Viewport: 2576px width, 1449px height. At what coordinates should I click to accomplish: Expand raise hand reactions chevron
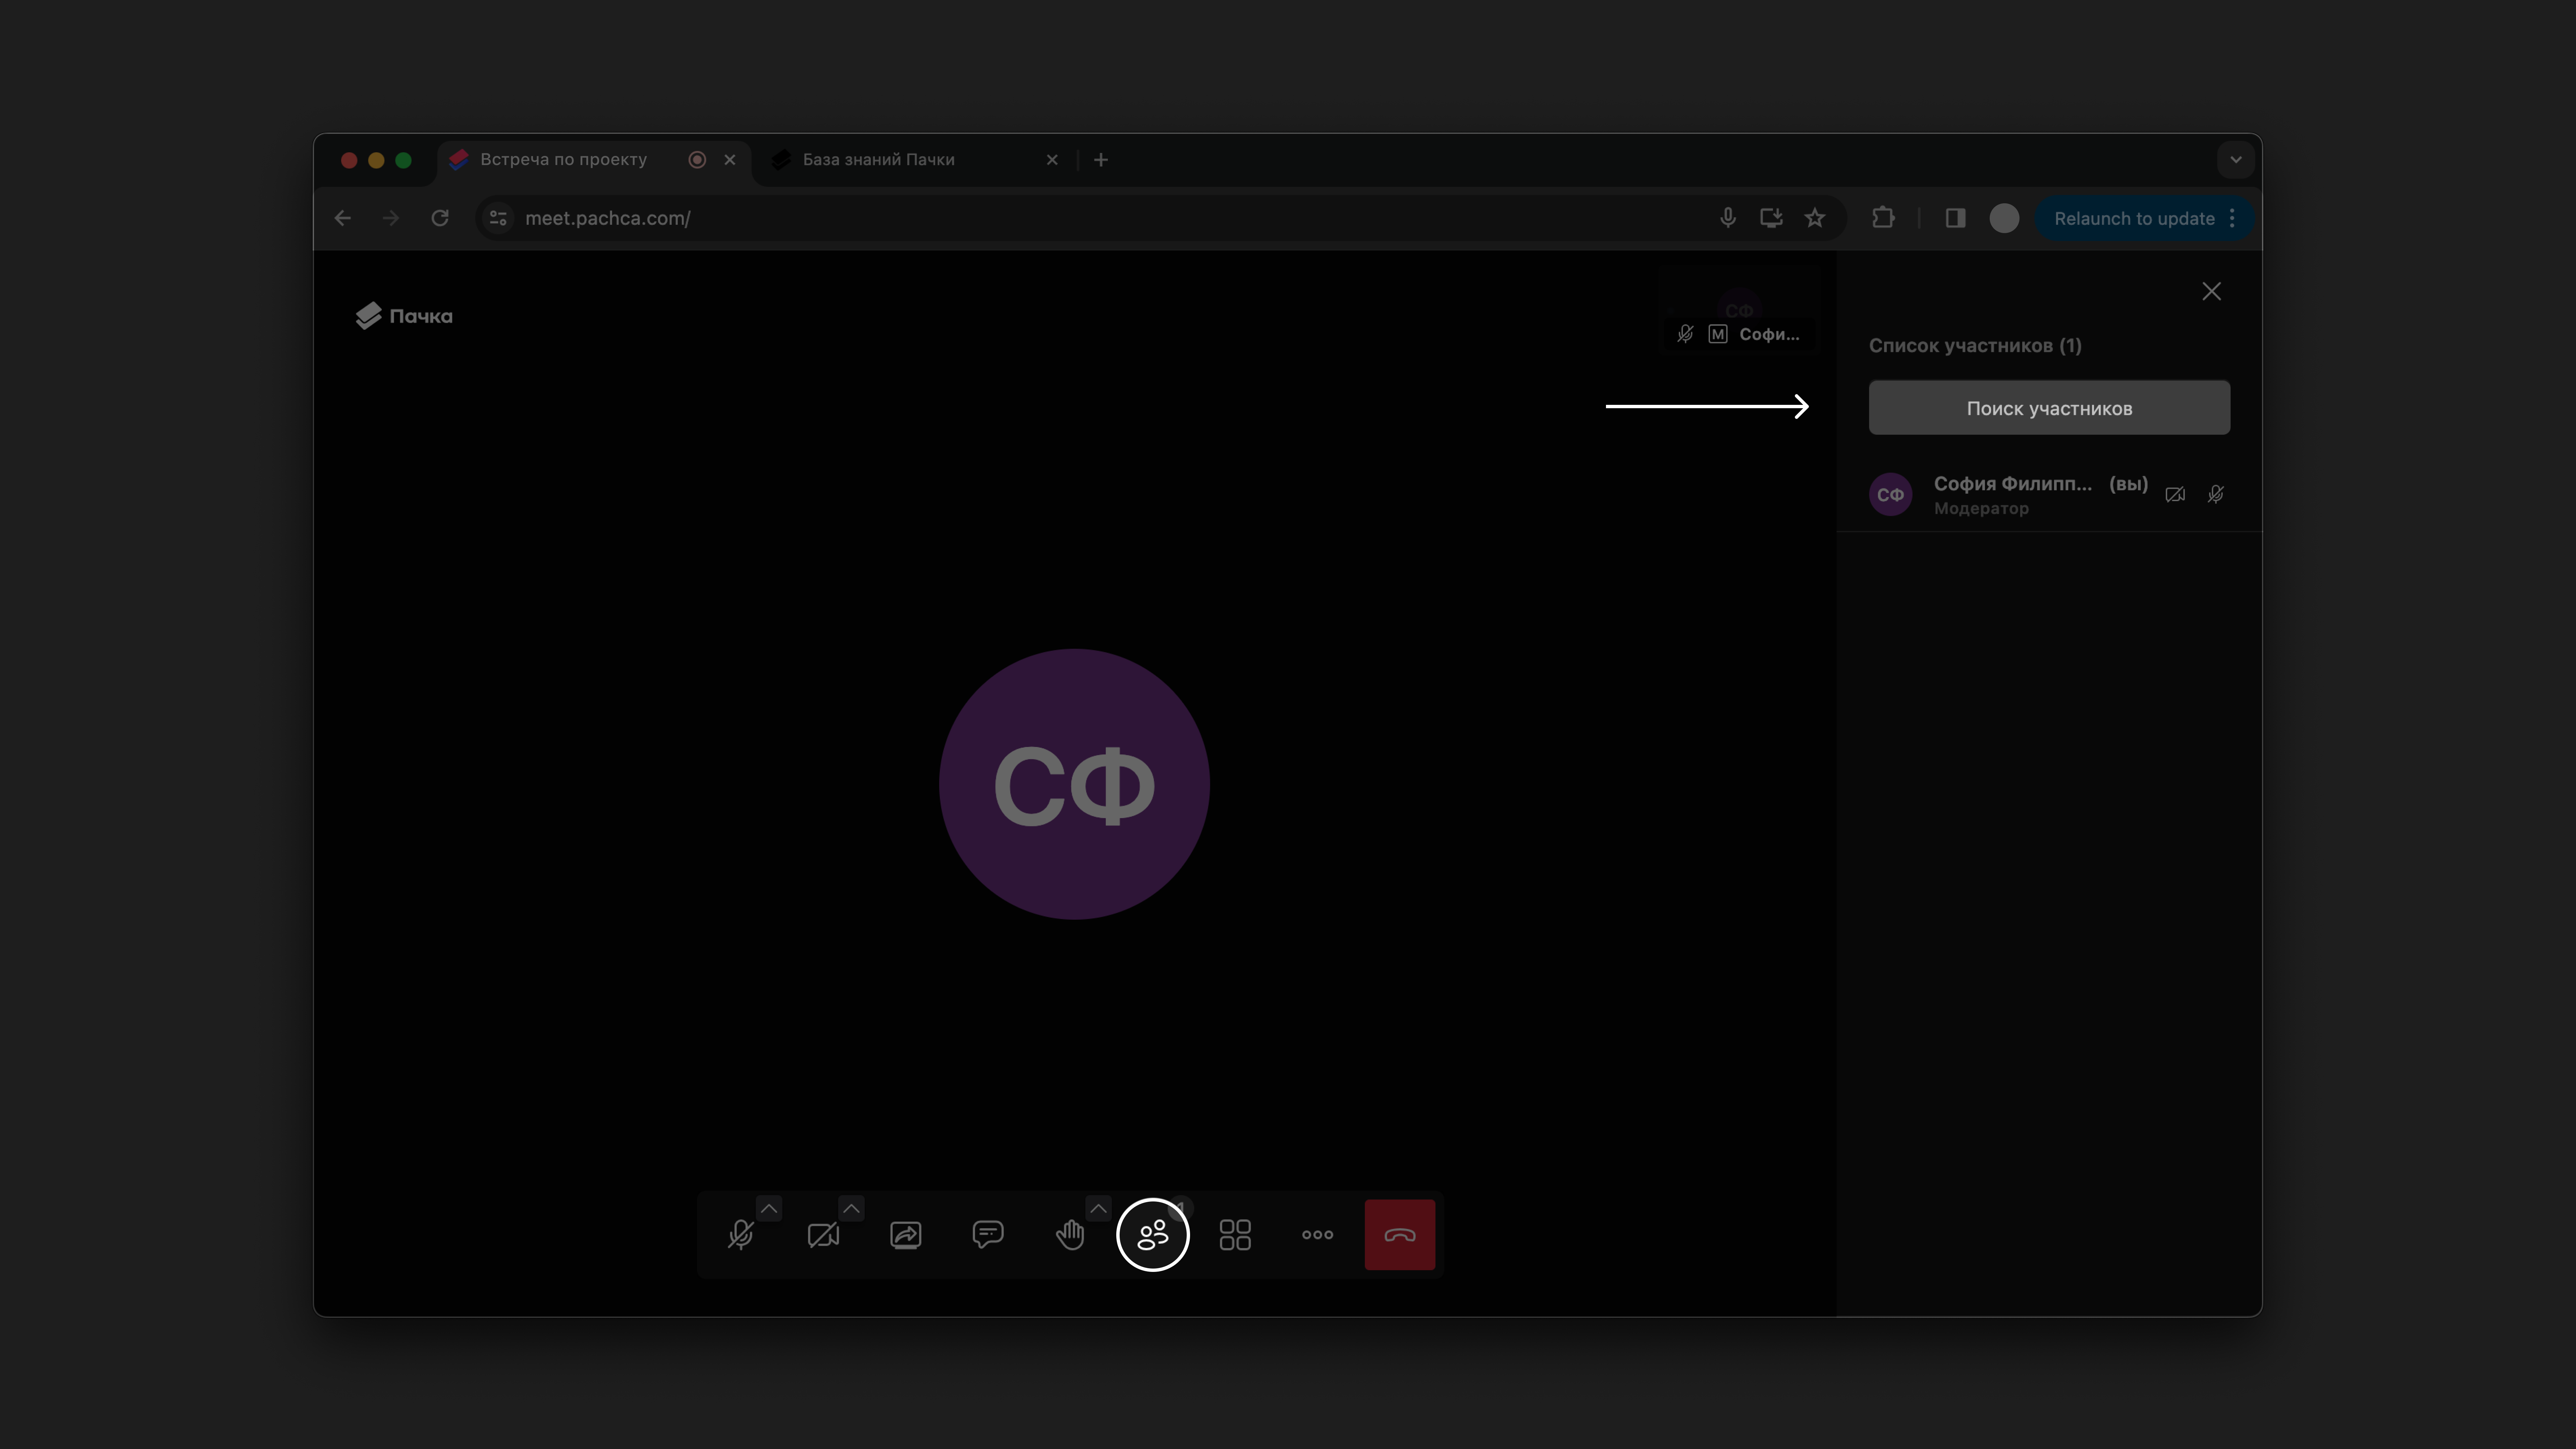[x=1098, y=1208]
